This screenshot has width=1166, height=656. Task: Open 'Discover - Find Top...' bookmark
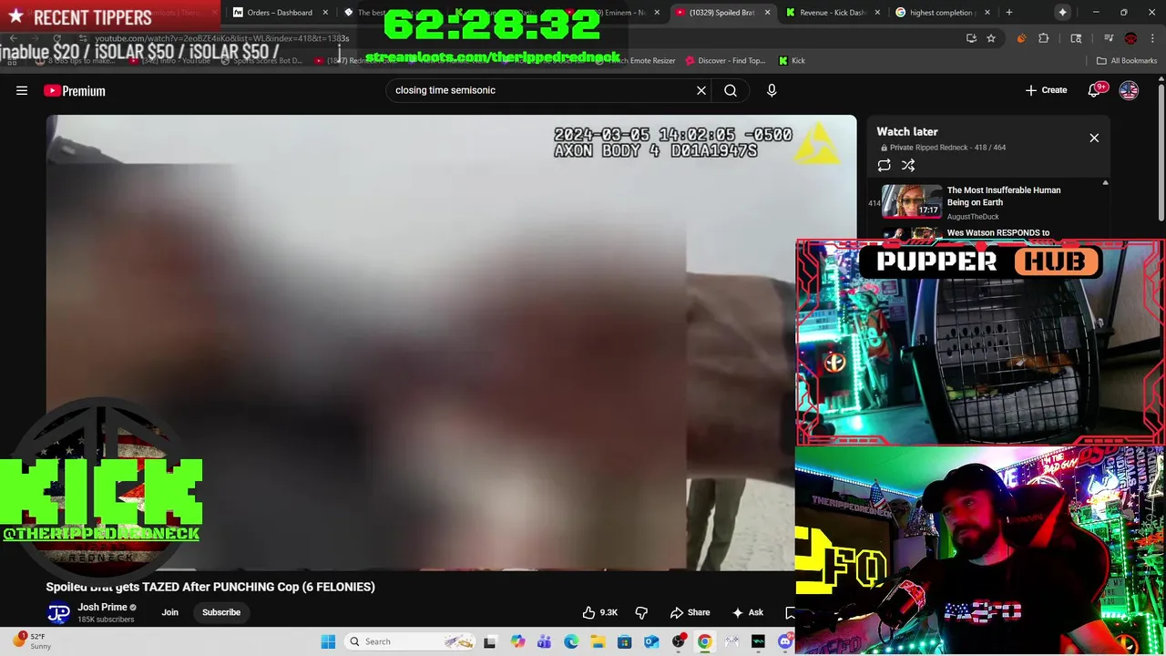724,61
